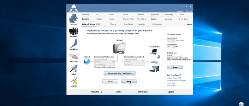Screen dimensions: 249x106
Task: Click the 192.168.79.128 IP field
Action: coord(104,64)
